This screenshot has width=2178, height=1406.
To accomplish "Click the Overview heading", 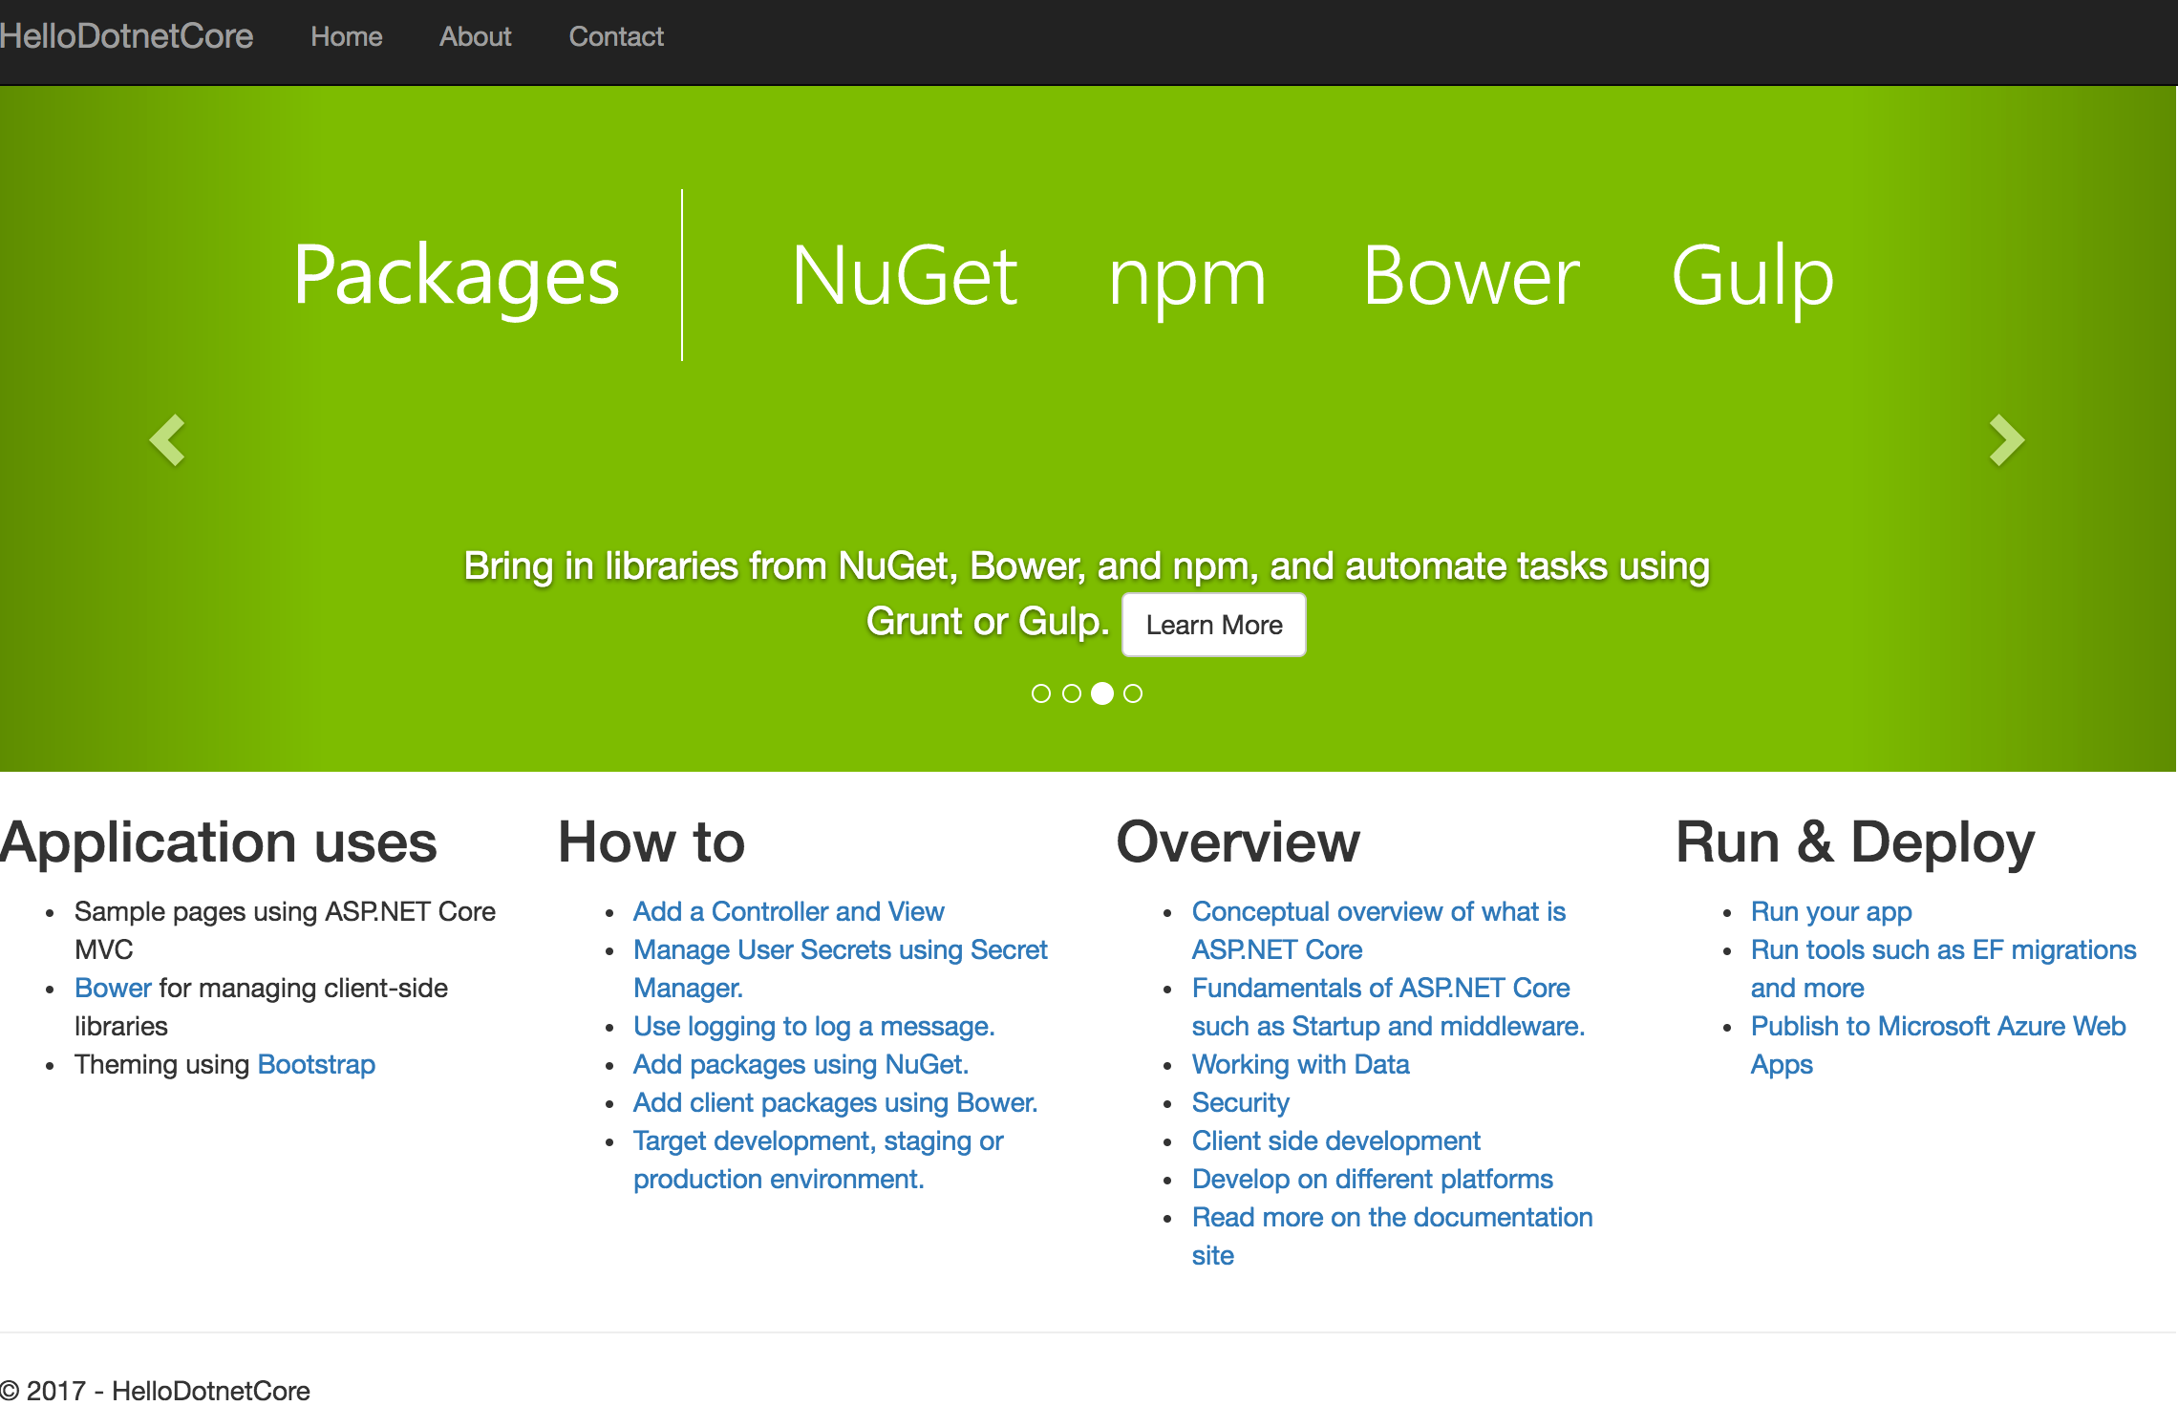I will tap(1238, 842).
